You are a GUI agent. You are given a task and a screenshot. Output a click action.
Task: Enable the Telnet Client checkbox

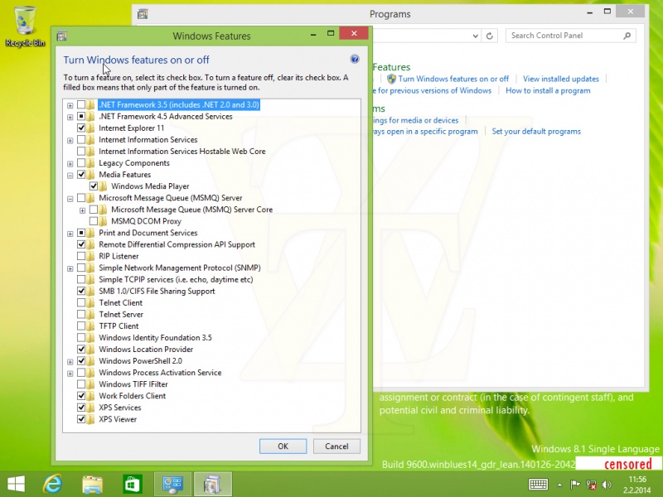(81, 302)
